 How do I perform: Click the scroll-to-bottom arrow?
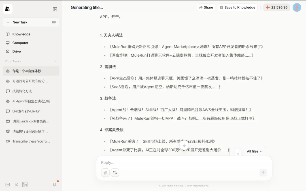click(x=184, y=145)
